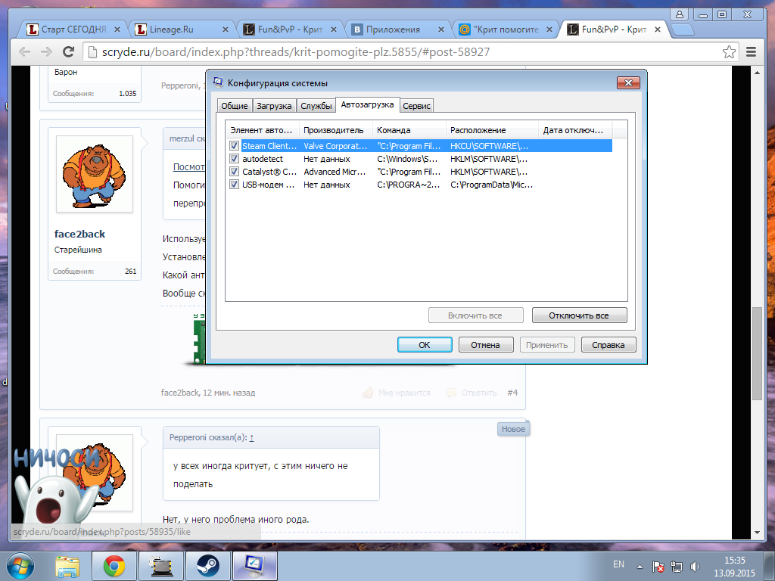Click System Configuration taskbar icon
This screenshot has width=775, height=581.
click(255, 565)
